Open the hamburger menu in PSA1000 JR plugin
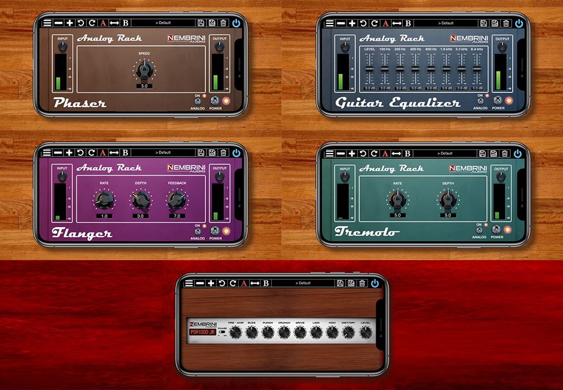This screenshot has width=563, height=390. point(189,283)
